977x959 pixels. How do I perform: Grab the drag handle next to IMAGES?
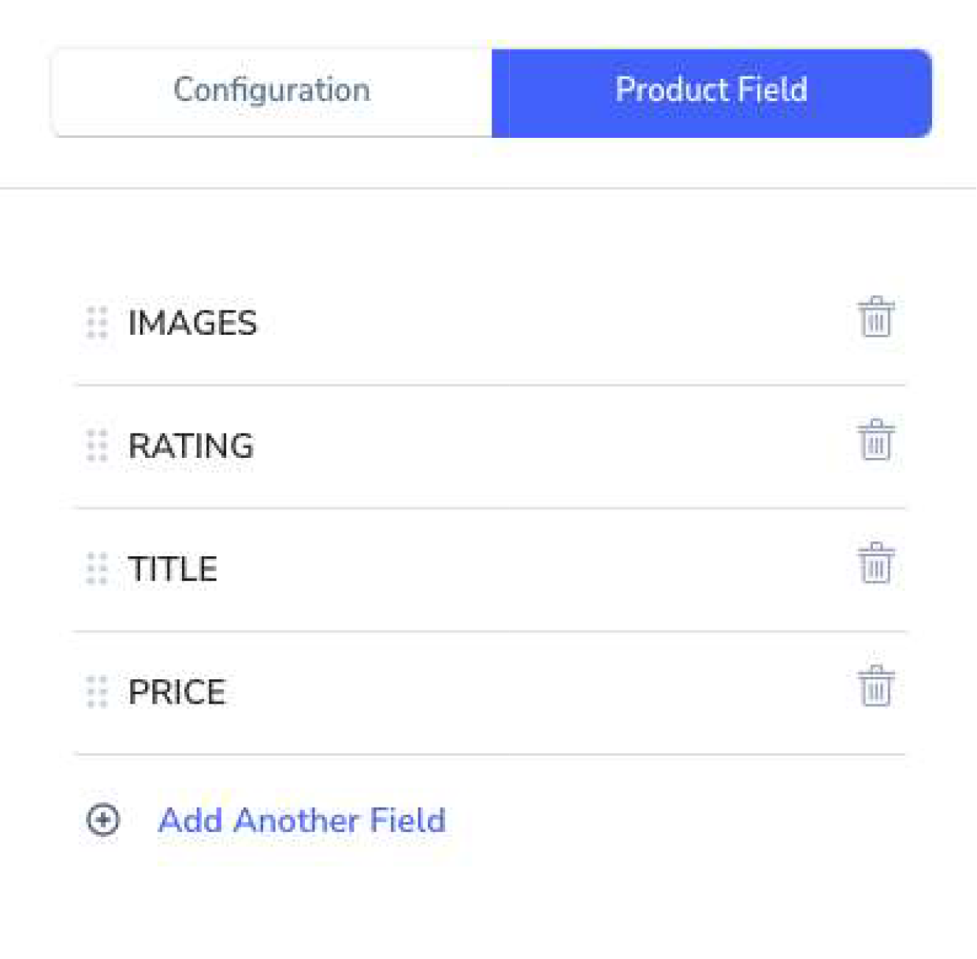point(97,322)
